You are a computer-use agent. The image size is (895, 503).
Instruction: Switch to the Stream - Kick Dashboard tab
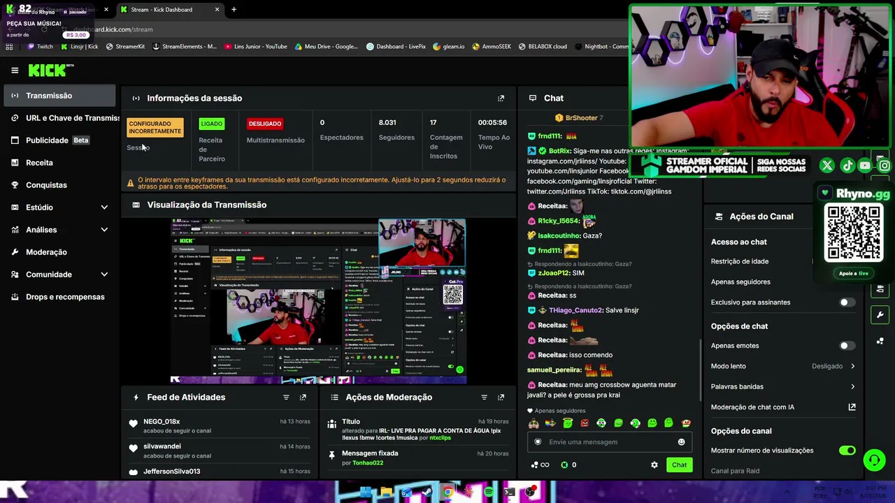coord(169,10)
